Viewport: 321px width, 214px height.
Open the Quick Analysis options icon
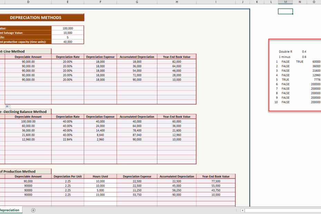point(8,107)
